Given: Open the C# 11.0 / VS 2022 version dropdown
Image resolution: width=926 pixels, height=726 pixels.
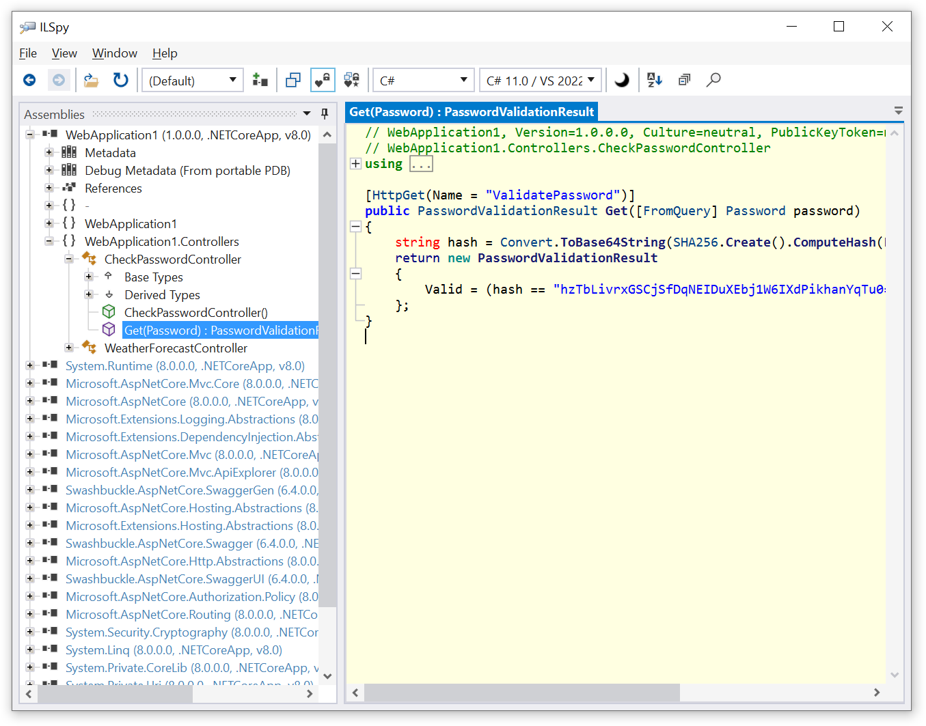Looking at the screenshot, I should pyautogui.click(x=541, y=81).
